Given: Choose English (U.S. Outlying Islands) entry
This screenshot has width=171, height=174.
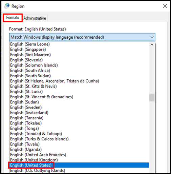Looking at the screenshot, I should point(79,171).
